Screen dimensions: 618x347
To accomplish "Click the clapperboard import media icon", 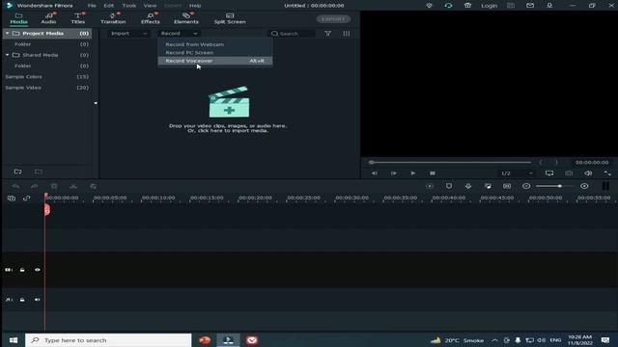I will click(x=229, y=101).
